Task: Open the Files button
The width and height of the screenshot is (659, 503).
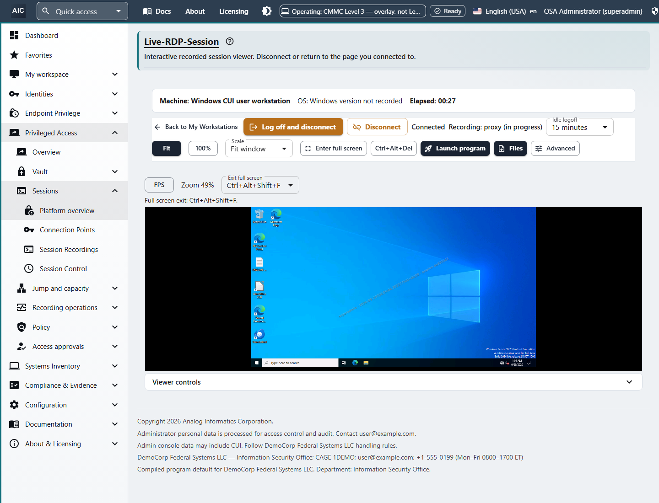Action: point(511,148)
